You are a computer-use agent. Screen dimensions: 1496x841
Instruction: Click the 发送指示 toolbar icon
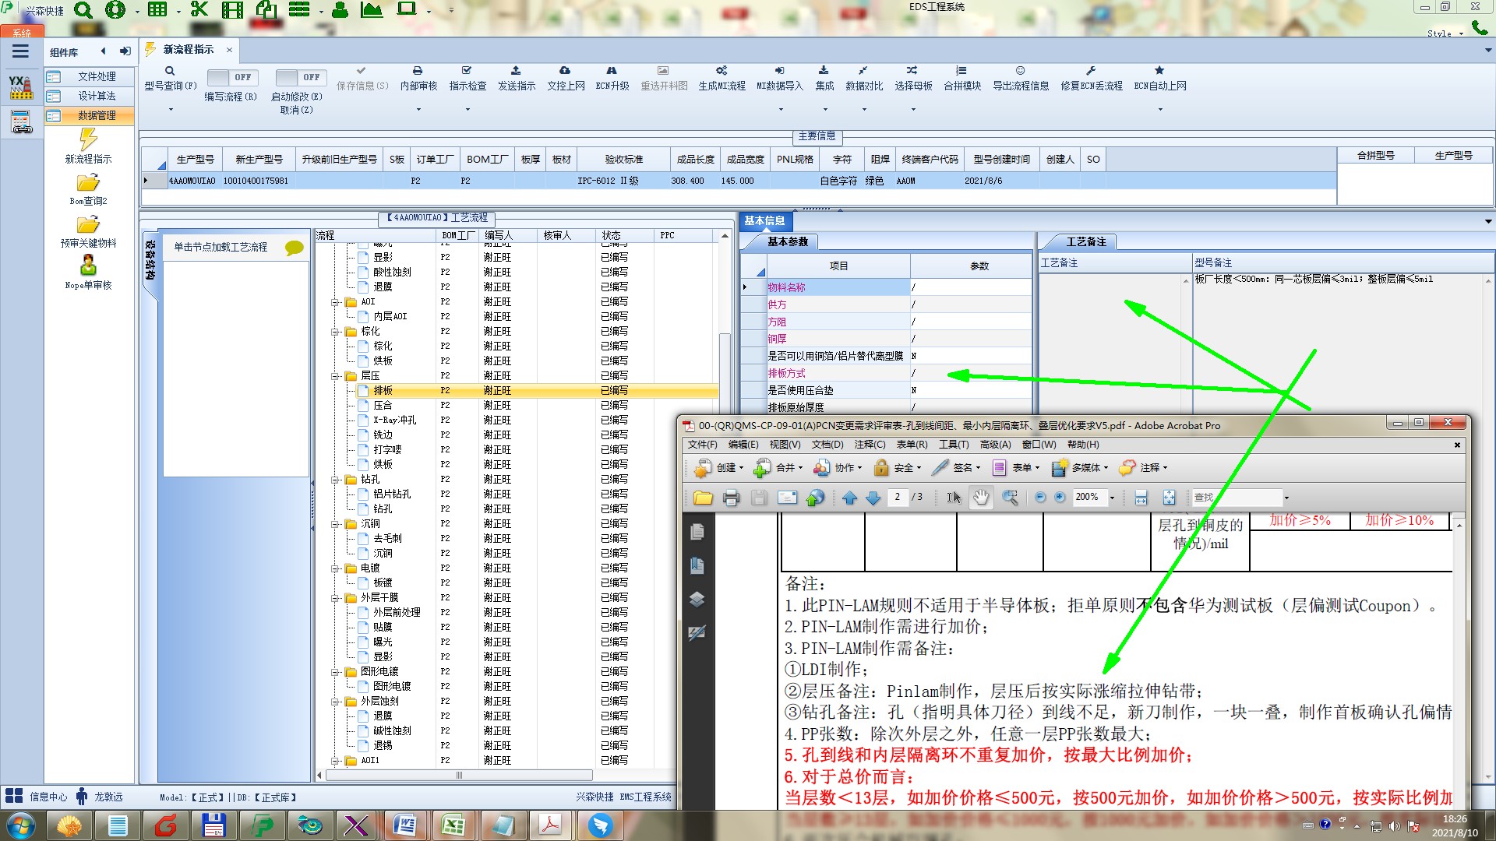tap(516, 71)
